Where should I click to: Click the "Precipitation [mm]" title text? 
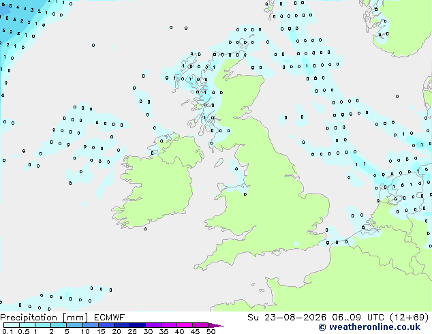pyautogui.click(x=44, y=318)
